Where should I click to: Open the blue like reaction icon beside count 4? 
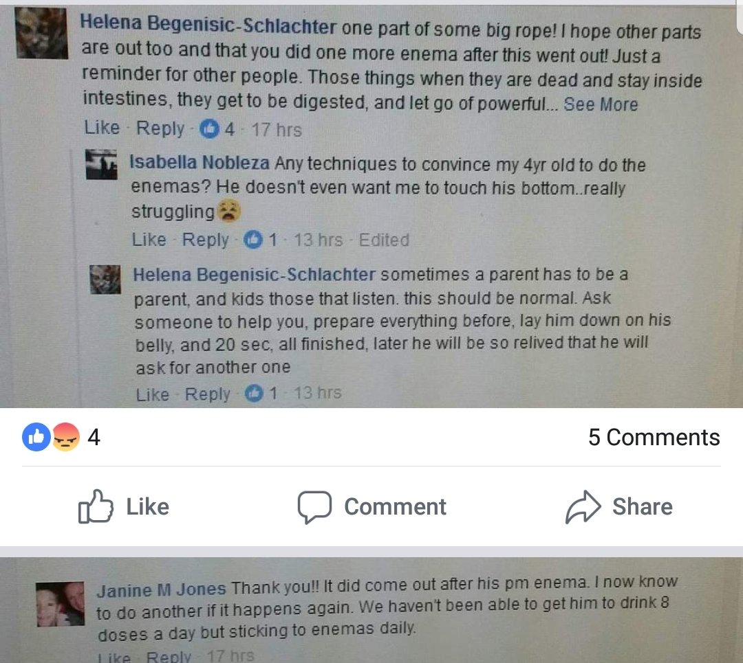tap(36, 436)
